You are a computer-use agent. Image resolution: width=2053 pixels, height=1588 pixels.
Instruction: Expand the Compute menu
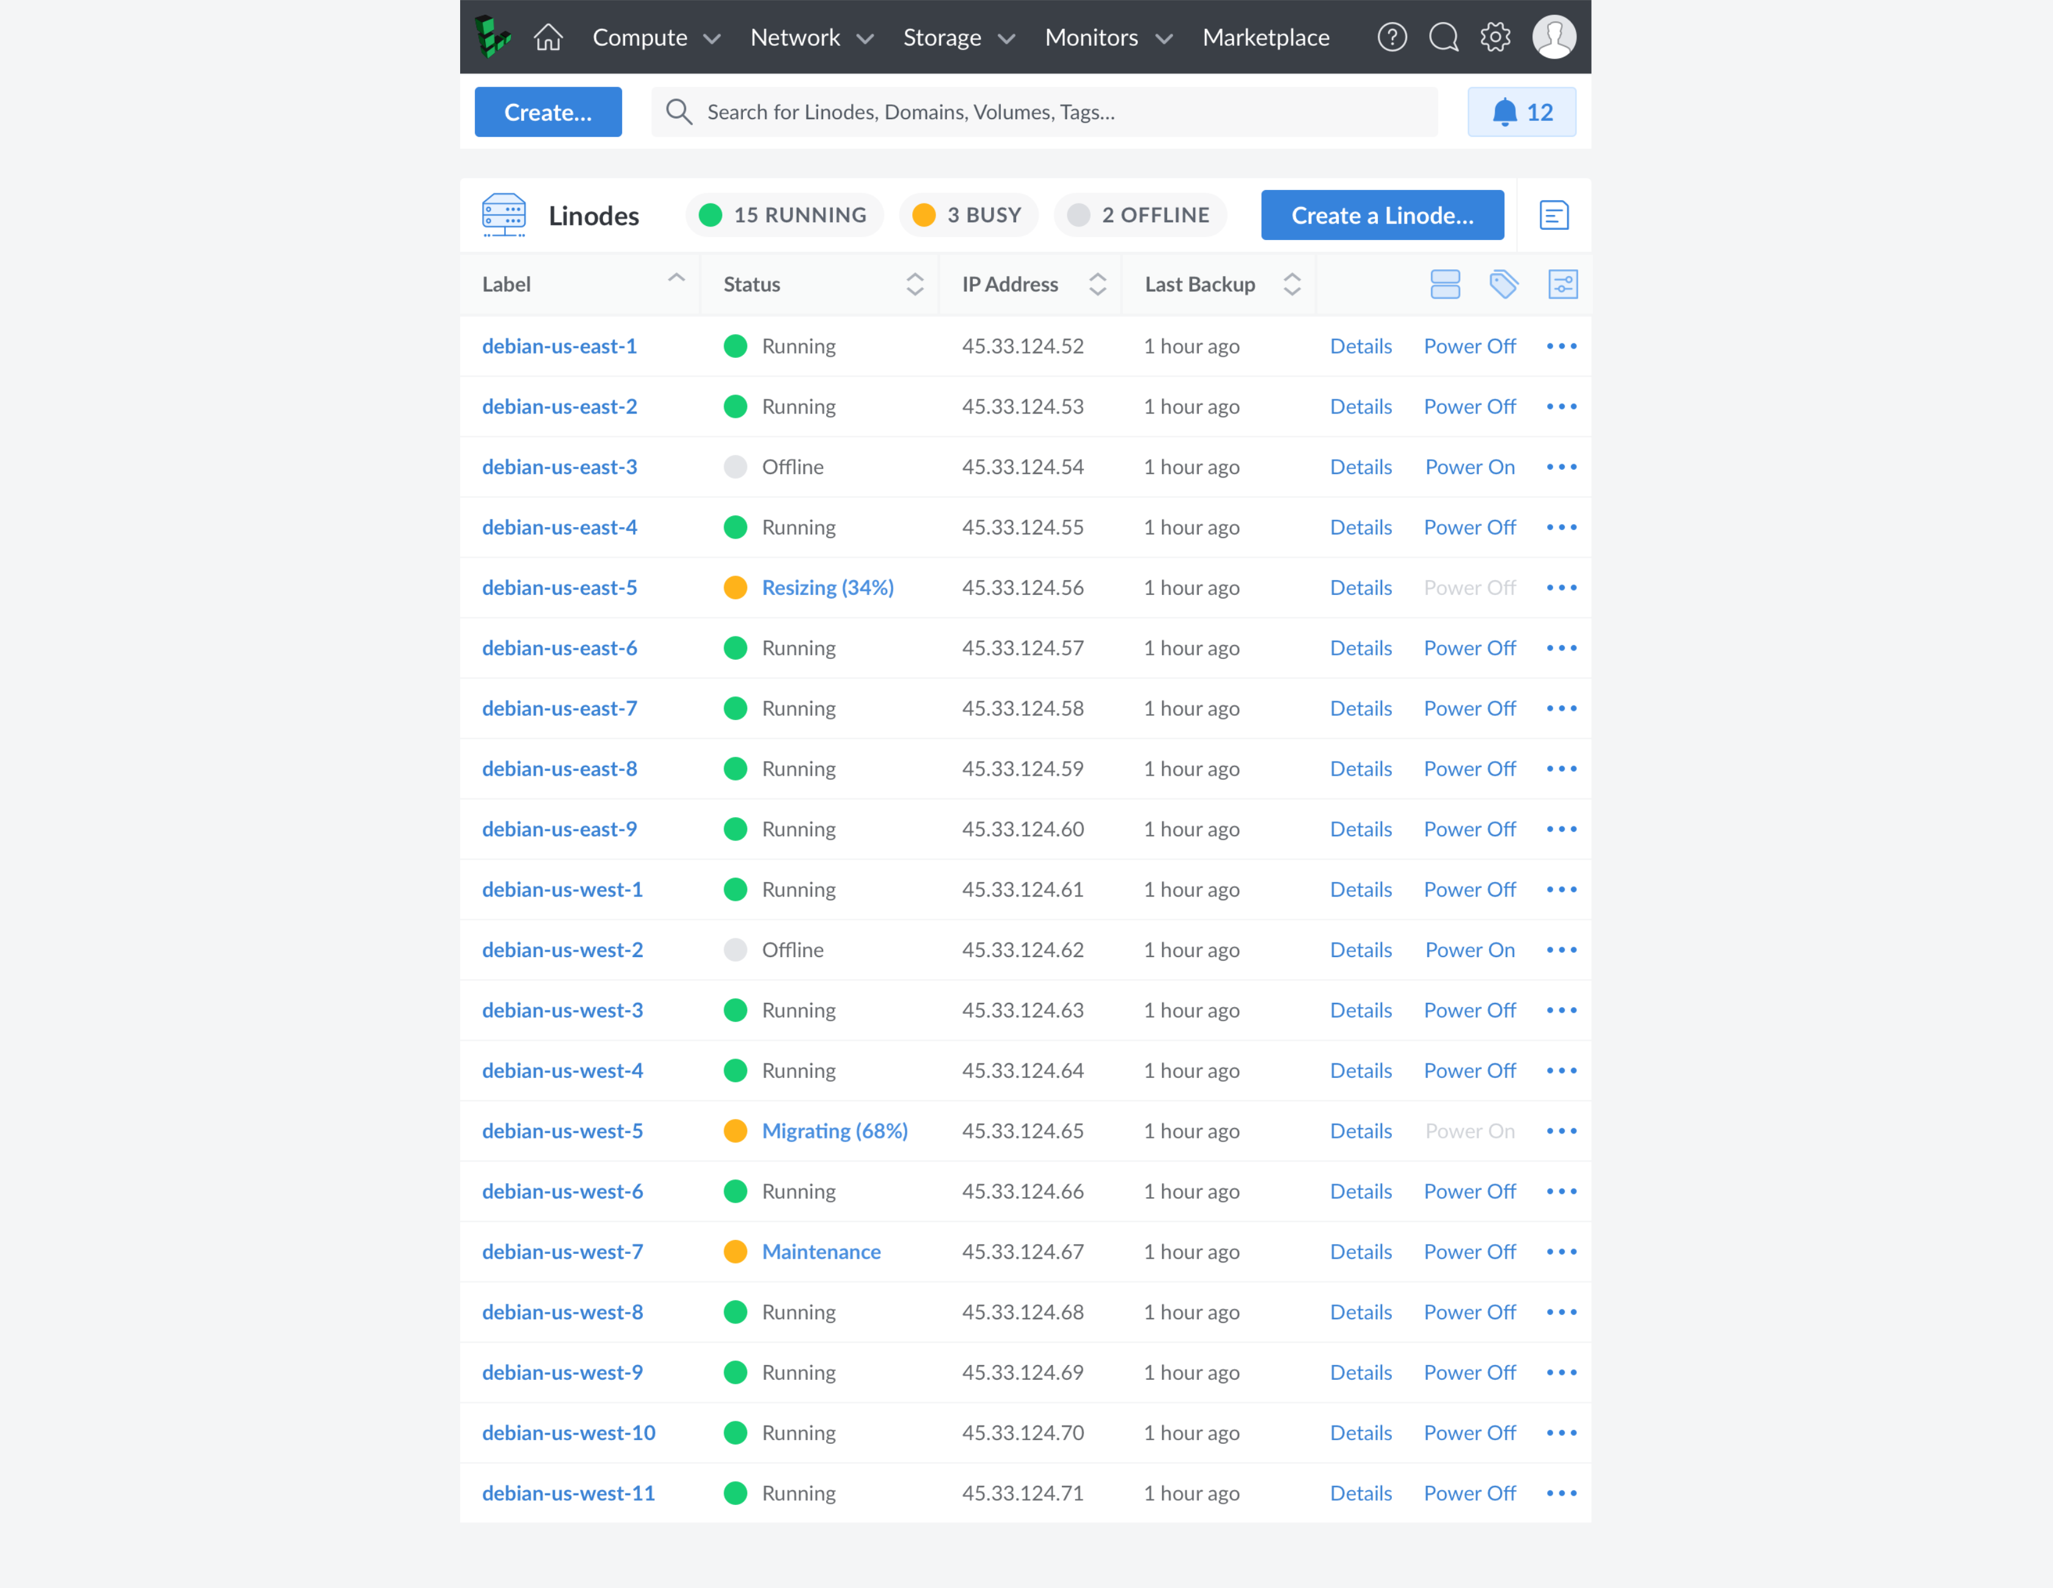coord(656,38)
